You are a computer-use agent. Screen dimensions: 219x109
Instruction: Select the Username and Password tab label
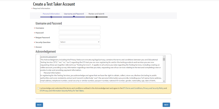74,14
